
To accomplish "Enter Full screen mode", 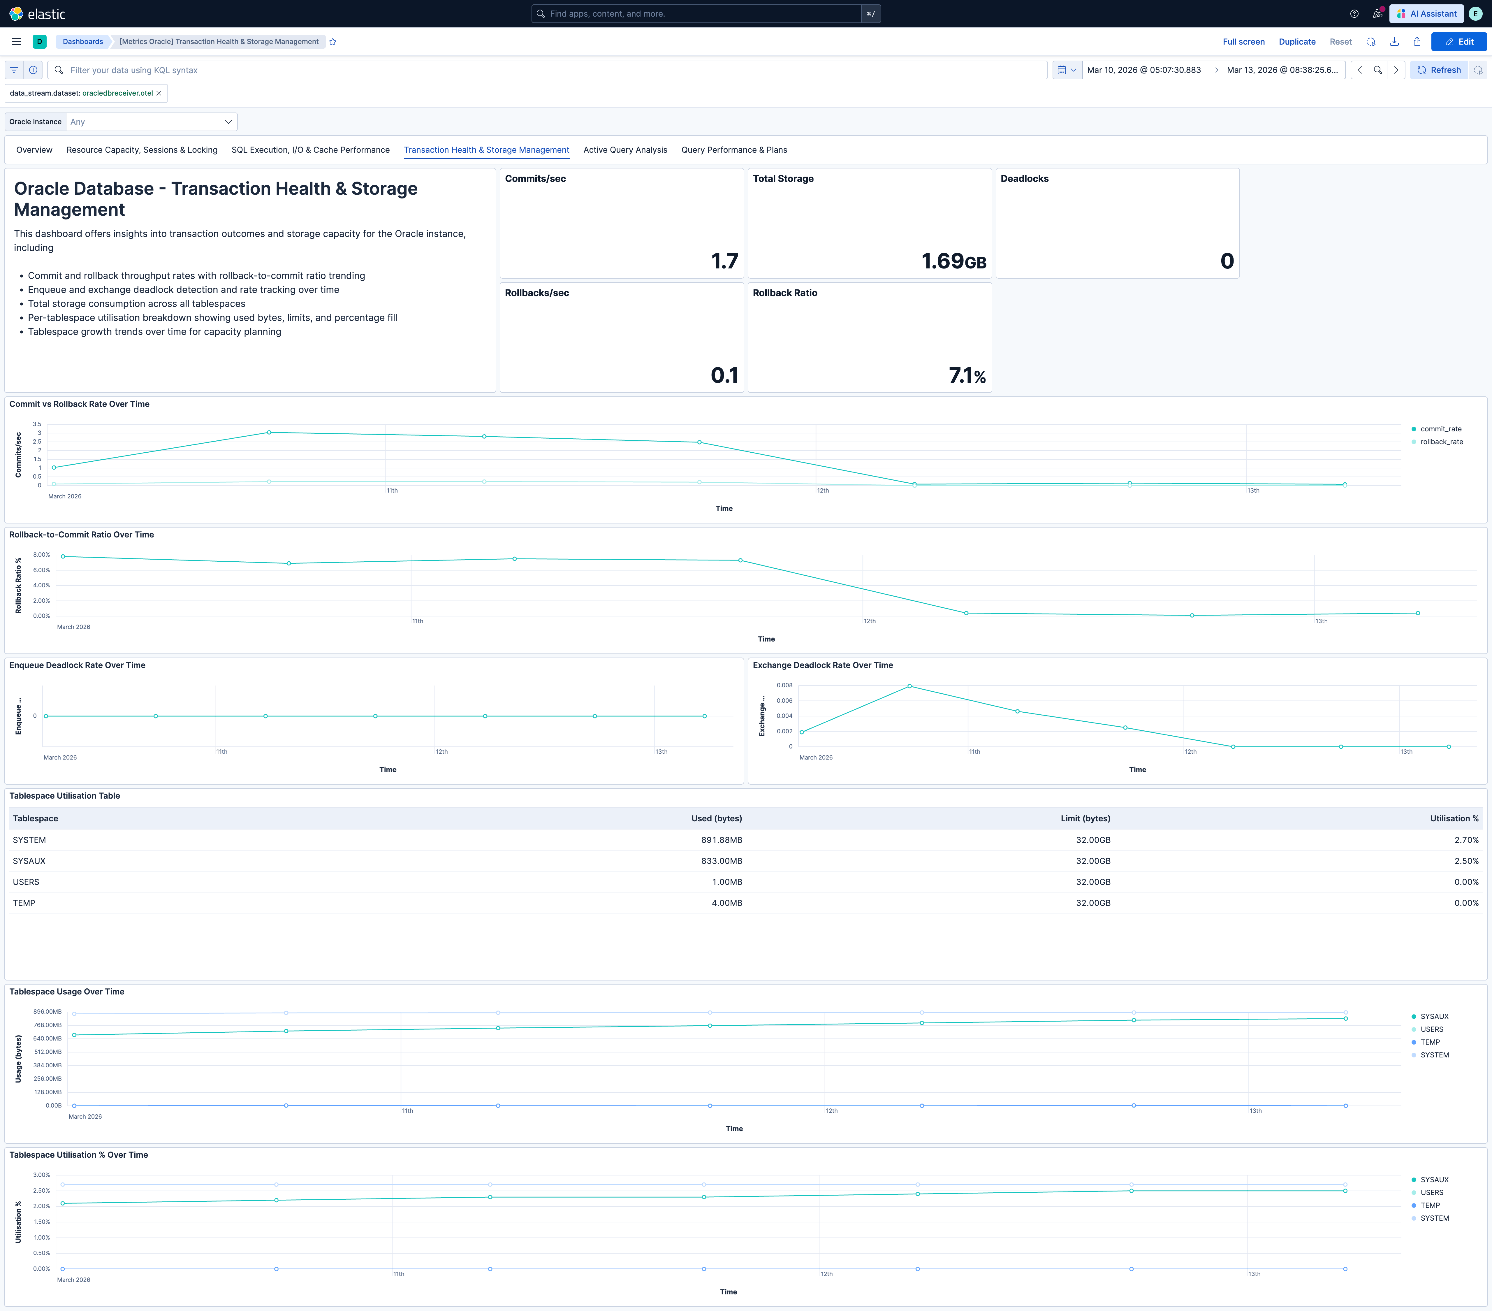I will 1243,42.
